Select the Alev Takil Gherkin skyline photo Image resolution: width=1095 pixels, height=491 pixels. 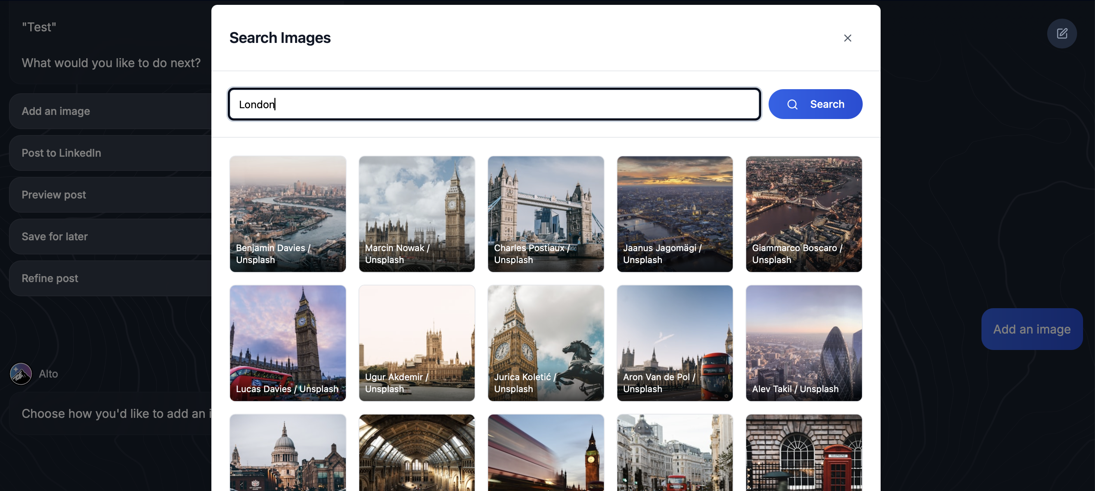tap(803, 343)
